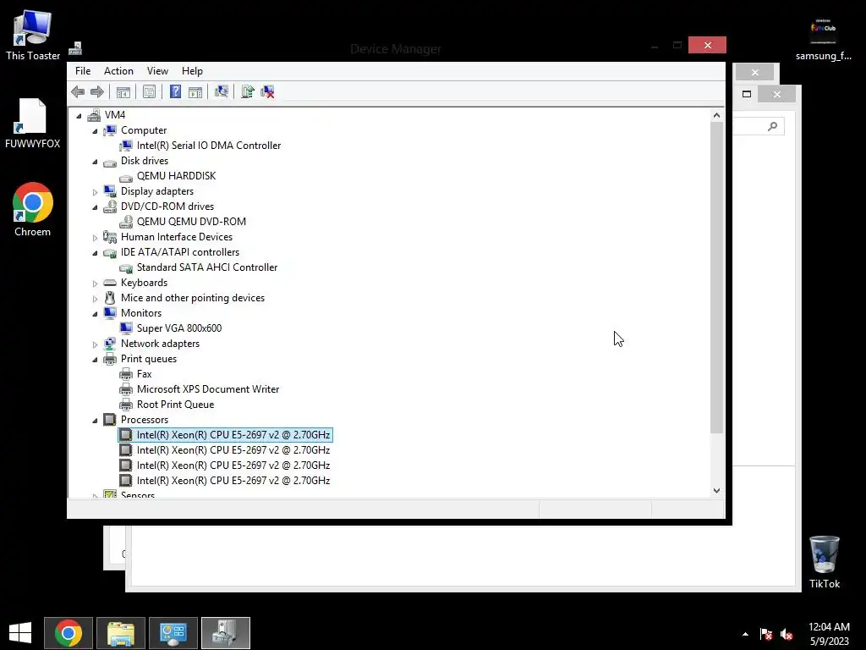Open the Chroem desktop shortcut
866x650 pixels.
pyautogui.click(x=33, y=210)
